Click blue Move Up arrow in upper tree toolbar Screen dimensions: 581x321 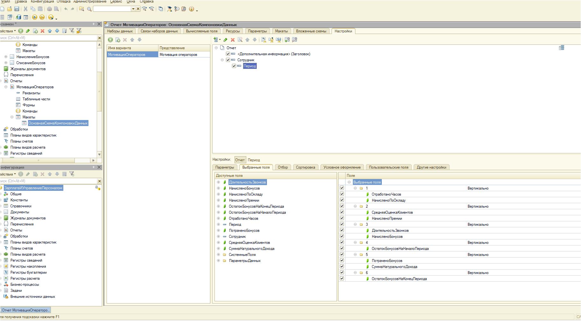pyautogui.click(x=50, y=31)
